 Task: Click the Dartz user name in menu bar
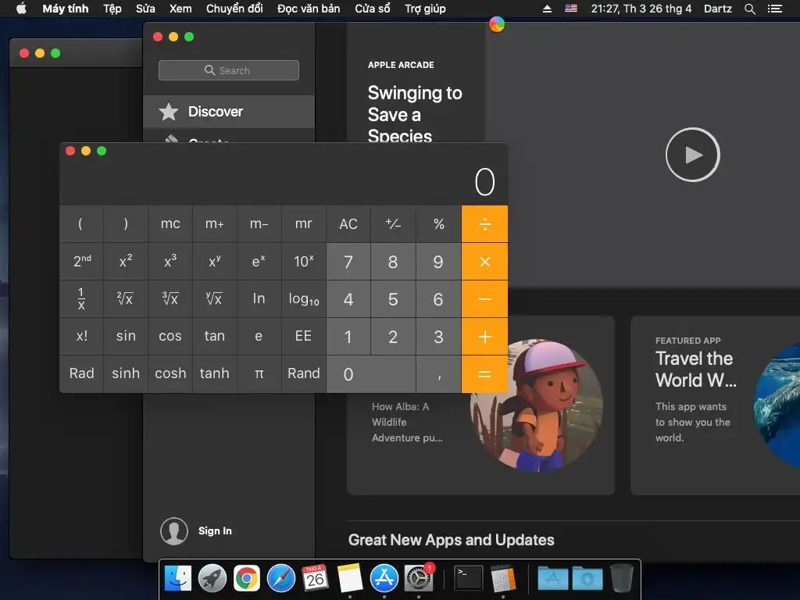click(718, 9)
